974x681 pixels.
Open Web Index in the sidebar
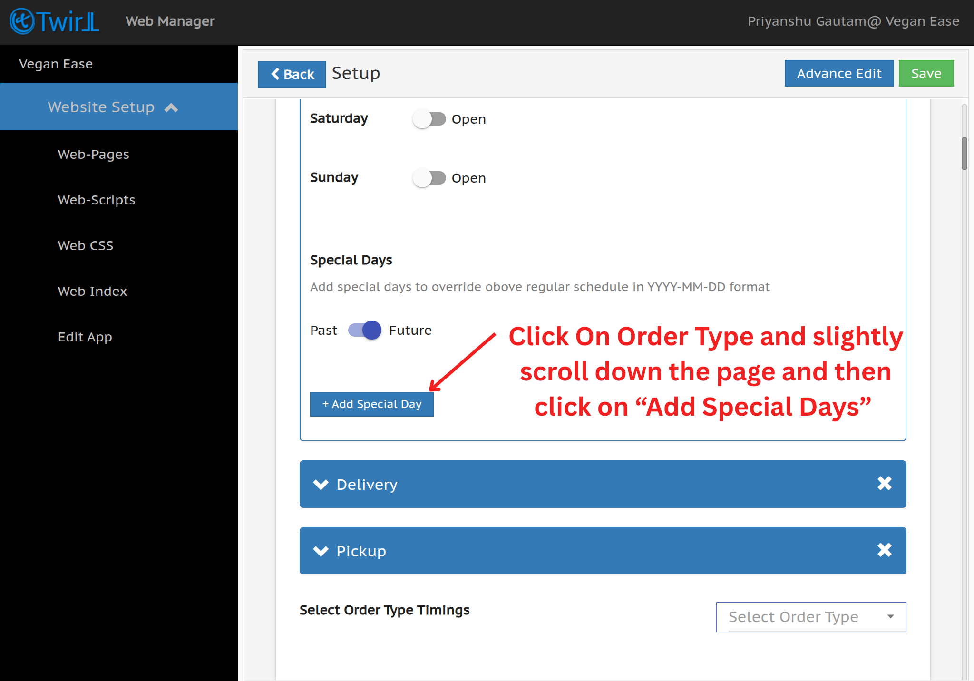point(92,291)
